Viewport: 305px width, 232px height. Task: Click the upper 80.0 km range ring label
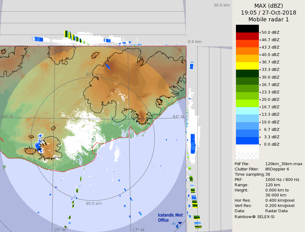[94, 75]
